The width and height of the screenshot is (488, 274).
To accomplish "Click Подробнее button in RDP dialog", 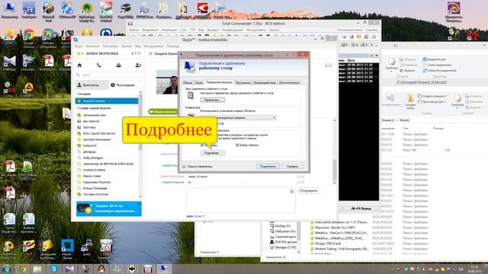I will (212, 153).
